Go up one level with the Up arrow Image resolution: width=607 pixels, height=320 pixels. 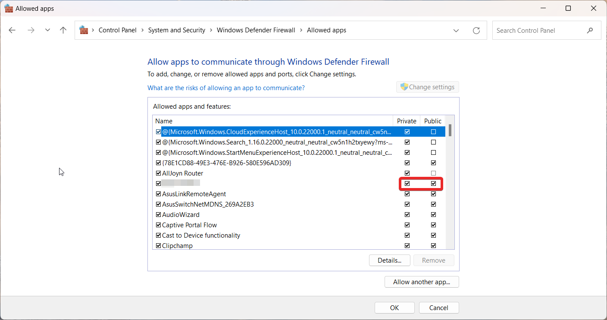pyautogui.click(x=63, y=30)
